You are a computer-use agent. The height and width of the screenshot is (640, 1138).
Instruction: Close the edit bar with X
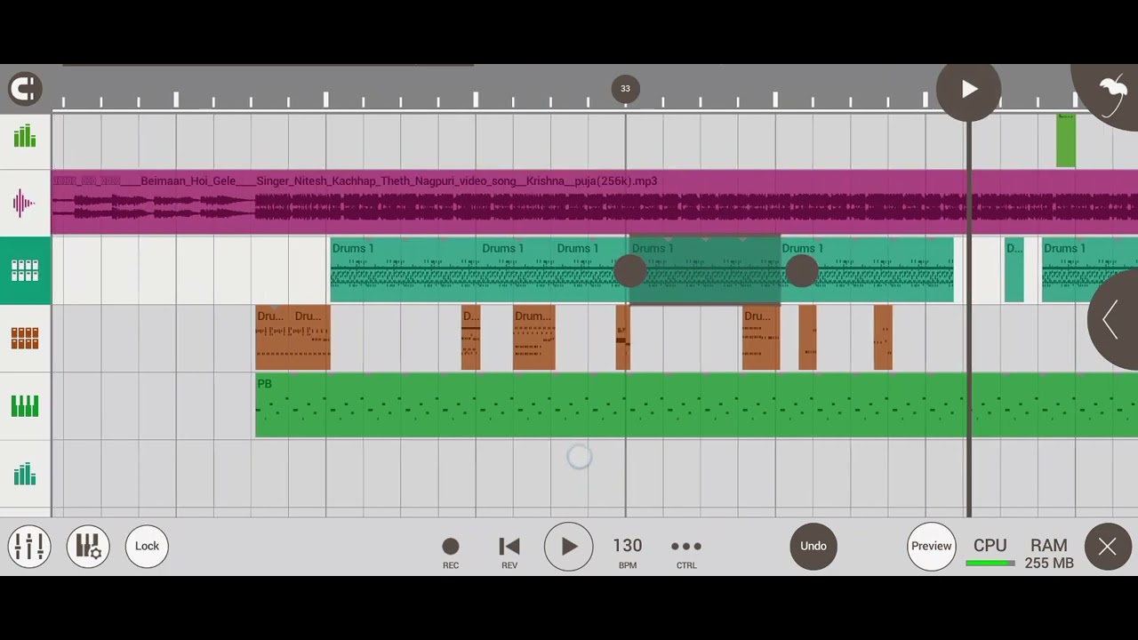1107,547
